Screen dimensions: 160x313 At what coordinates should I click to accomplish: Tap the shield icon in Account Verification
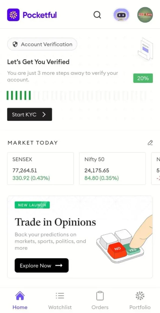pyautogui.click(x=15, y=44)
